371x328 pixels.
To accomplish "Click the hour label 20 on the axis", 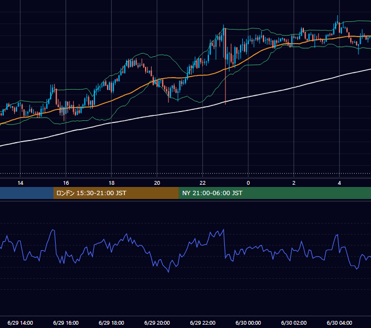I will tap(157, 183).
